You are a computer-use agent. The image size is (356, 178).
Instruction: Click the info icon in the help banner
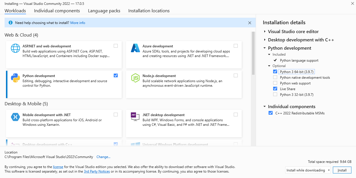point(11,23)
